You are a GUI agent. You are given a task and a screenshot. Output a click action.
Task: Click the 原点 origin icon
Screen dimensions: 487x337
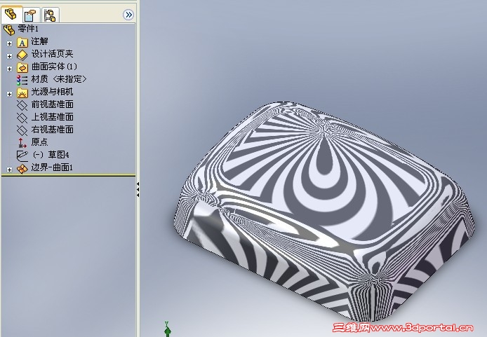(22, 143)
